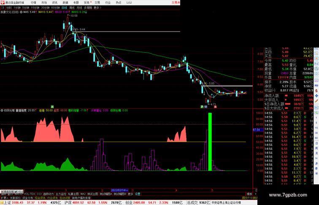
Task: Click the 2022/02/14 date marker
Action: click(120, 190)
